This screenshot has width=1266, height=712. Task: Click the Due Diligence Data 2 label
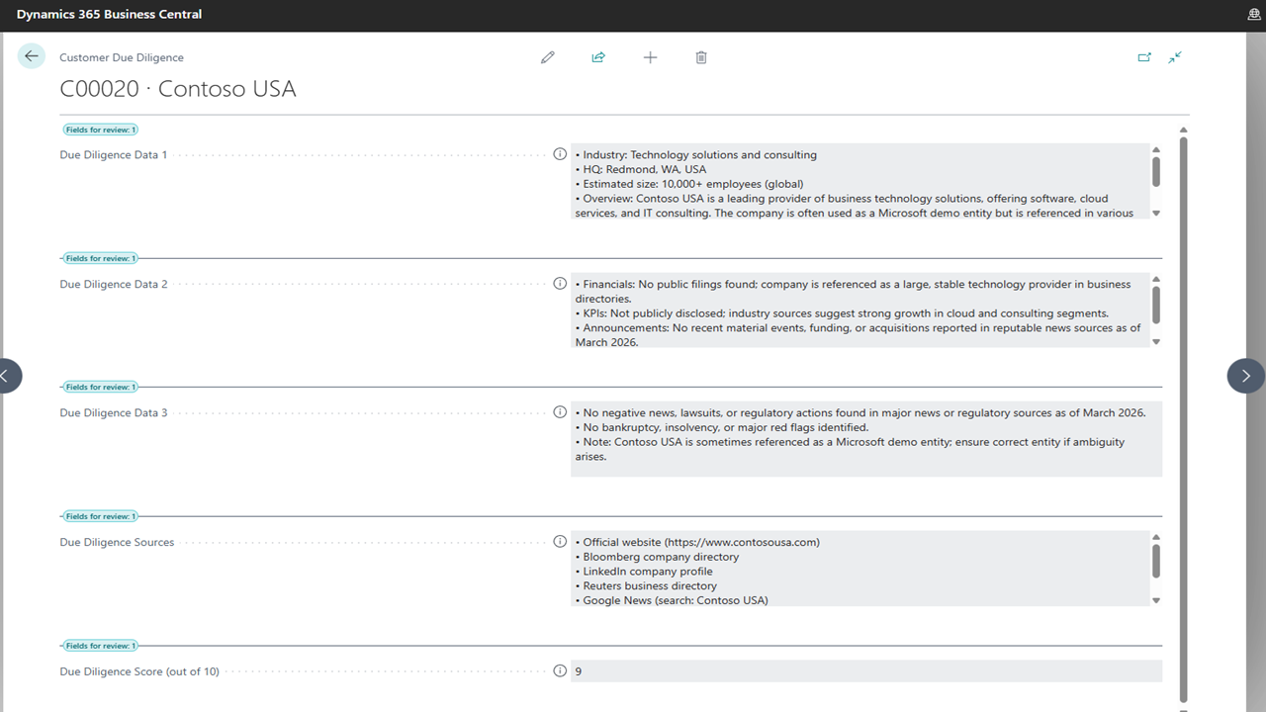114,284
